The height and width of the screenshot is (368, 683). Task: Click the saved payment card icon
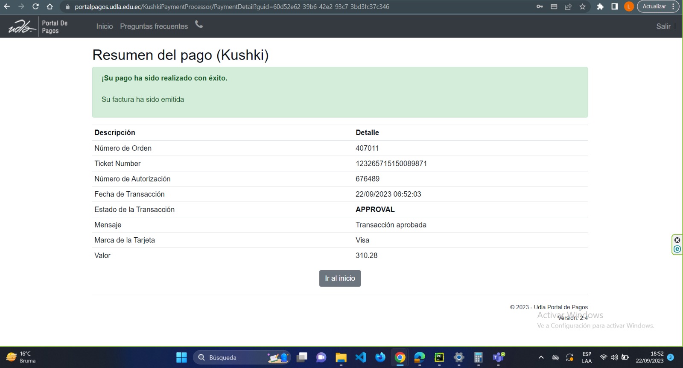[554, 7]
